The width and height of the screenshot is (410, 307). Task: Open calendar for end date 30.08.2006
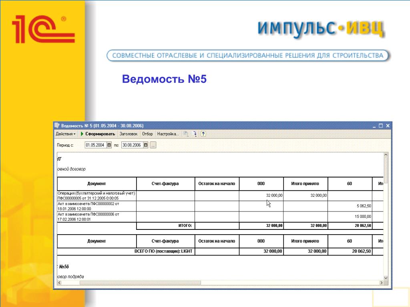[146, 145]
